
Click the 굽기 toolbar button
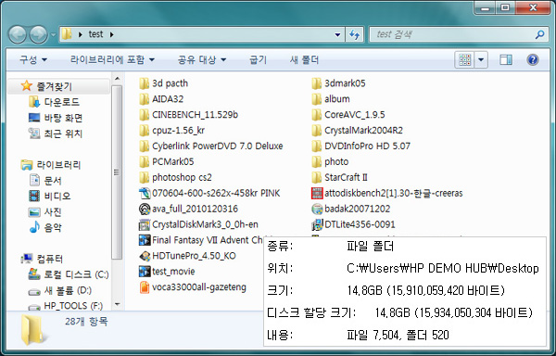click(259, 59)
